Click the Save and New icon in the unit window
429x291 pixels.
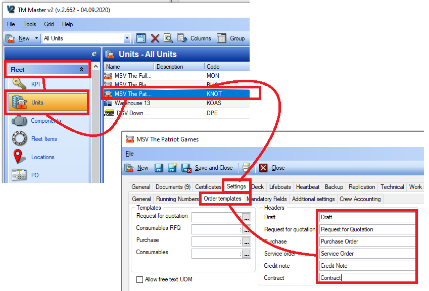[172, 168]
